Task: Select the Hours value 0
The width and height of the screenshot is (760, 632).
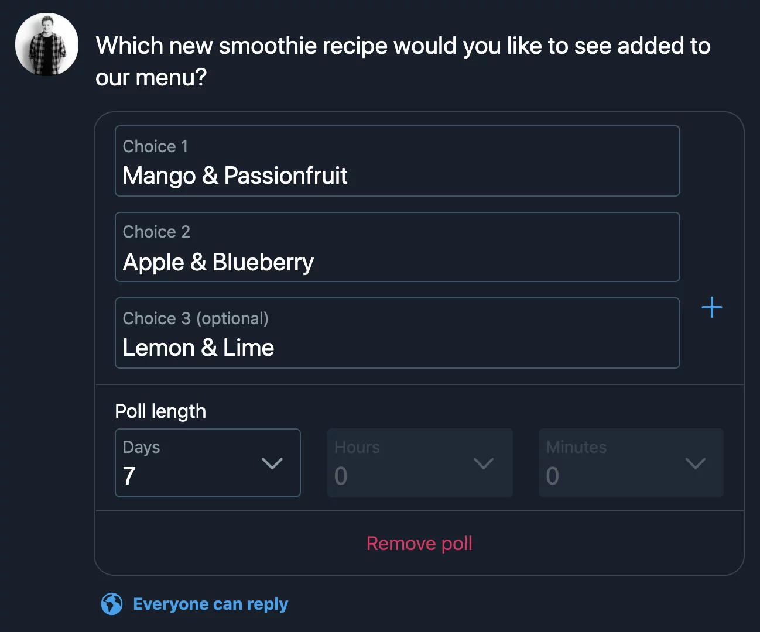Action: (341, 476)
